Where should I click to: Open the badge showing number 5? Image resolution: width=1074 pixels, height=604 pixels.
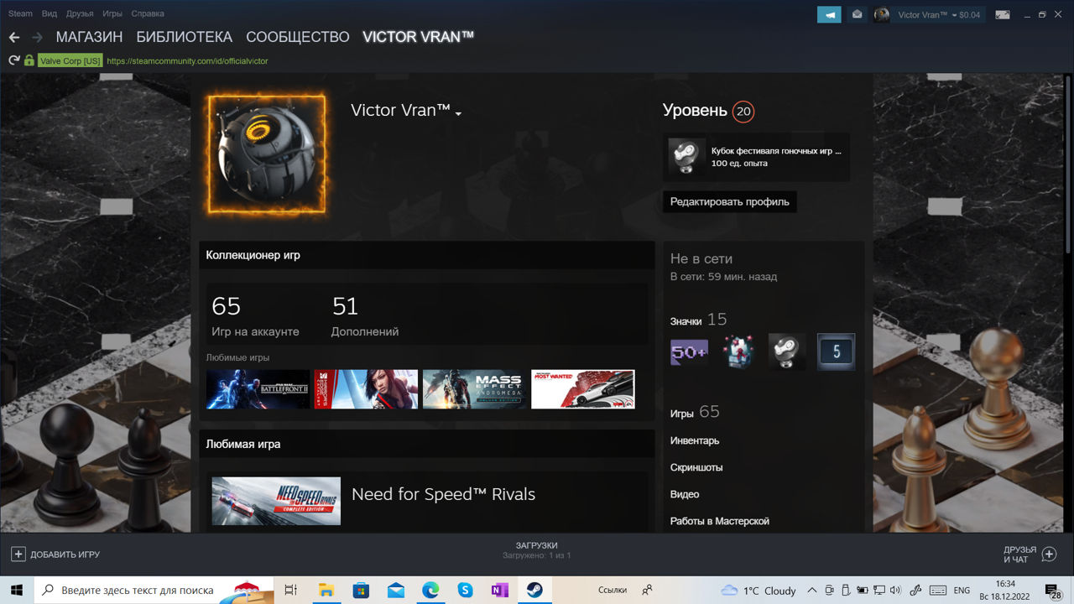pyautogui.click(x=836, y=352)
